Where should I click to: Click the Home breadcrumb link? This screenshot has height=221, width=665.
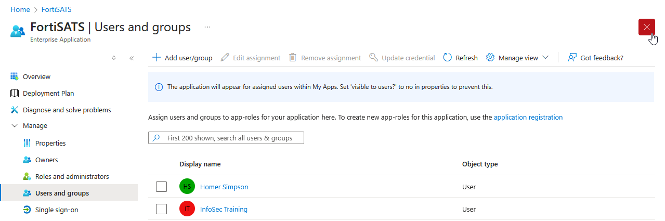[20, 9]
